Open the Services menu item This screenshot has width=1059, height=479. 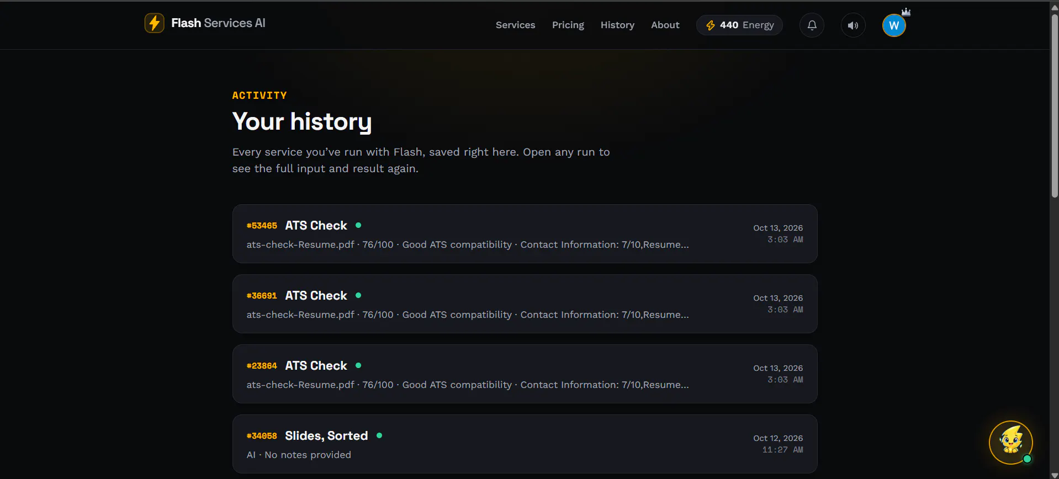515,25
